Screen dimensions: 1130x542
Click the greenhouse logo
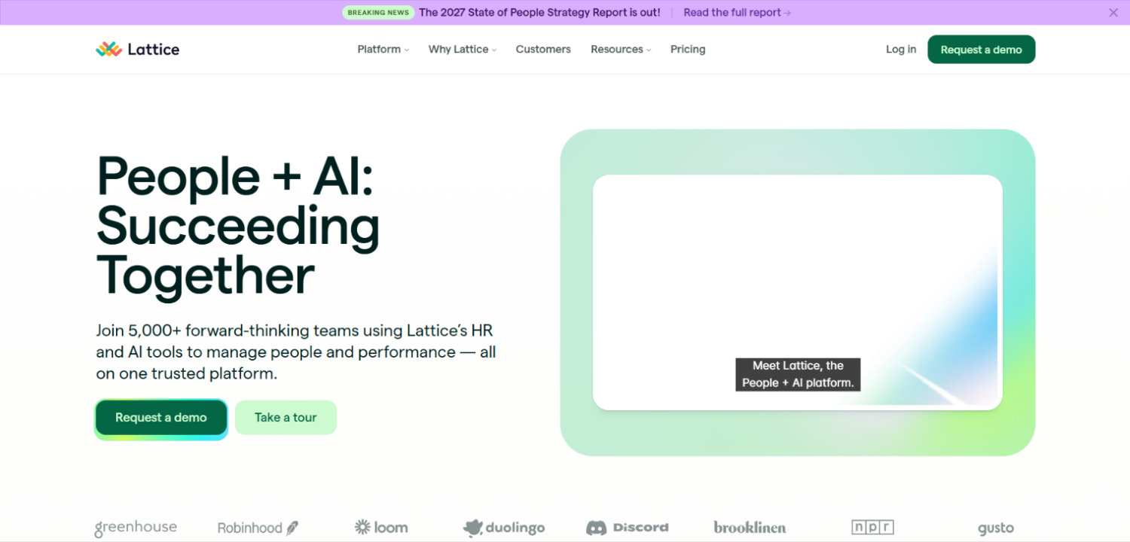point(136,528)
